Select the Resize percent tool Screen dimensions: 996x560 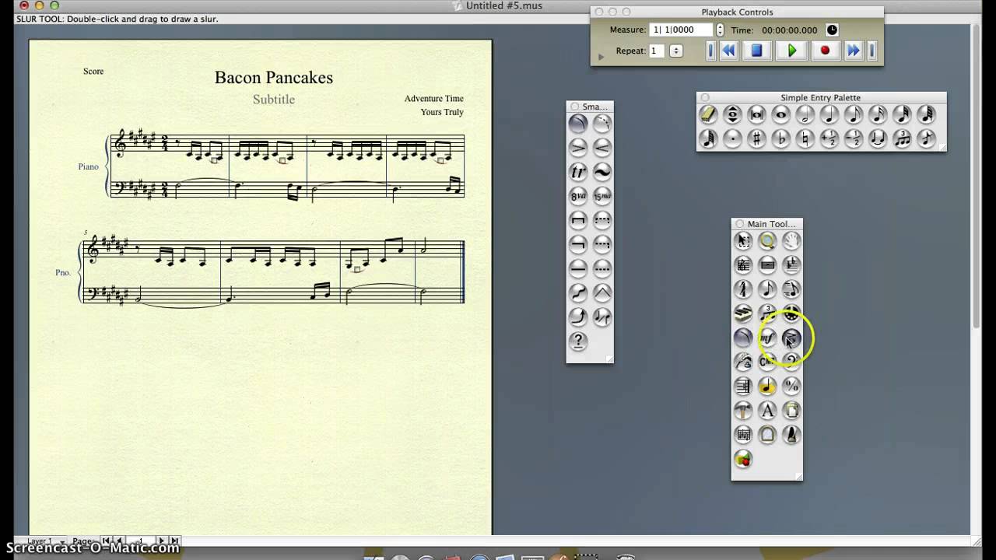click(x=791, y=386)
